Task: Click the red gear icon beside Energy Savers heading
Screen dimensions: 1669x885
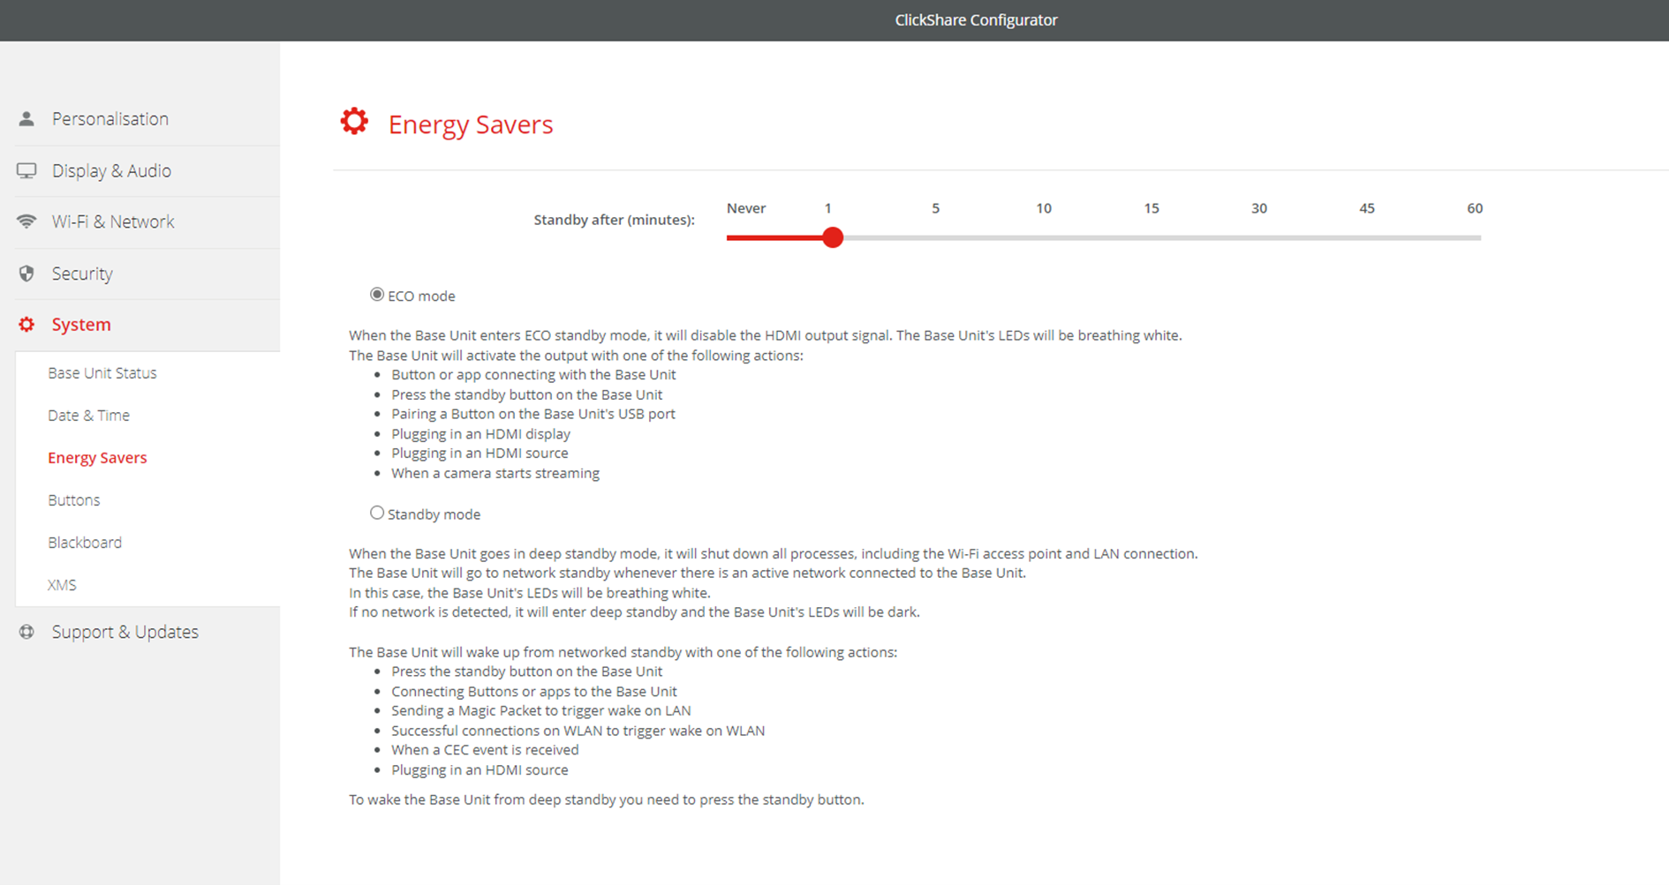Action: [354, 122]
